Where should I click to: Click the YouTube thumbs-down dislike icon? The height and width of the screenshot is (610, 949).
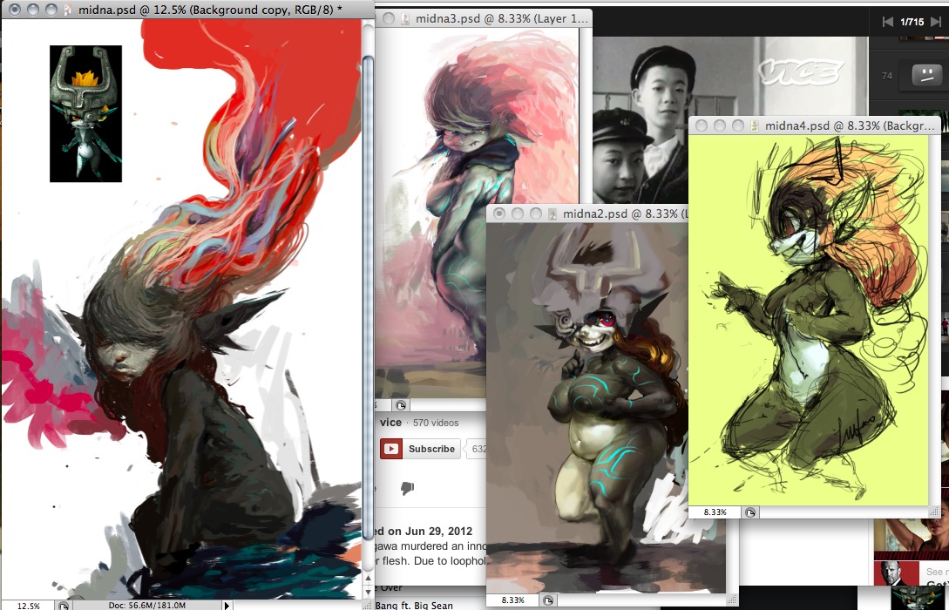tap(407, 488)
